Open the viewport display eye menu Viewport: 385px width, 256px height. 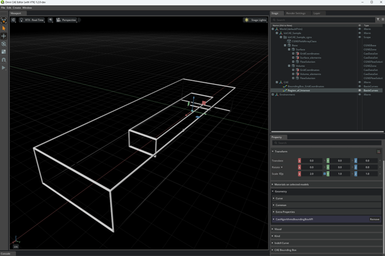[51, 20]
